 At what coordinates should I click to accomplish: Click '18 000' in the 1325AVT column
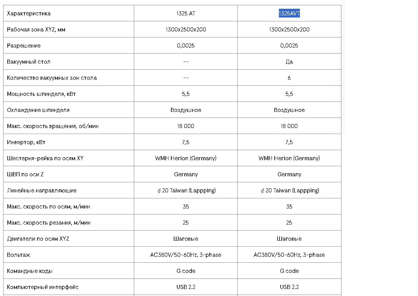click(289, 126)
